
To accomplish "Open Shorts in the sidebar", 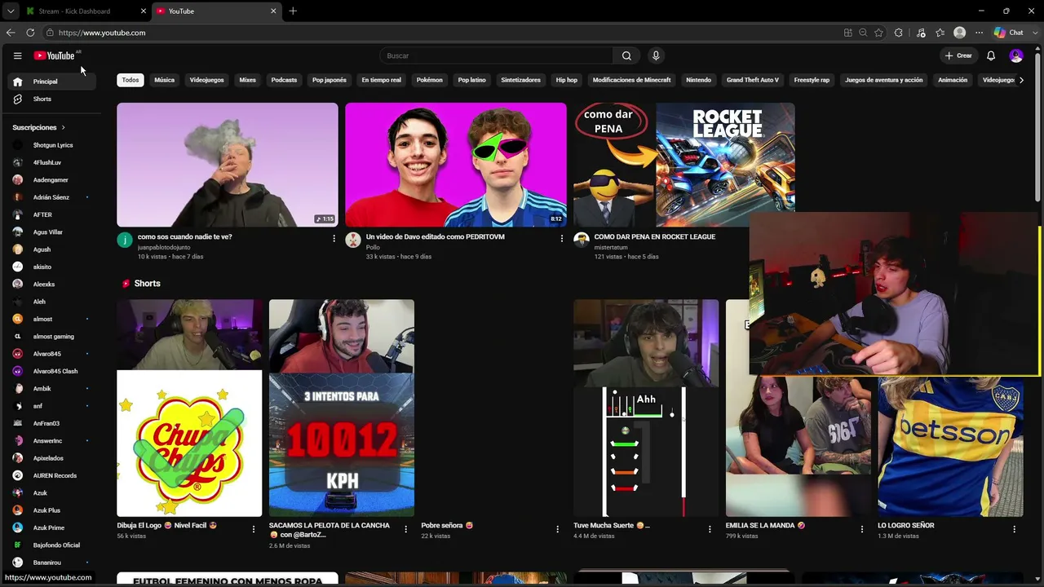I will pos(51,99).
